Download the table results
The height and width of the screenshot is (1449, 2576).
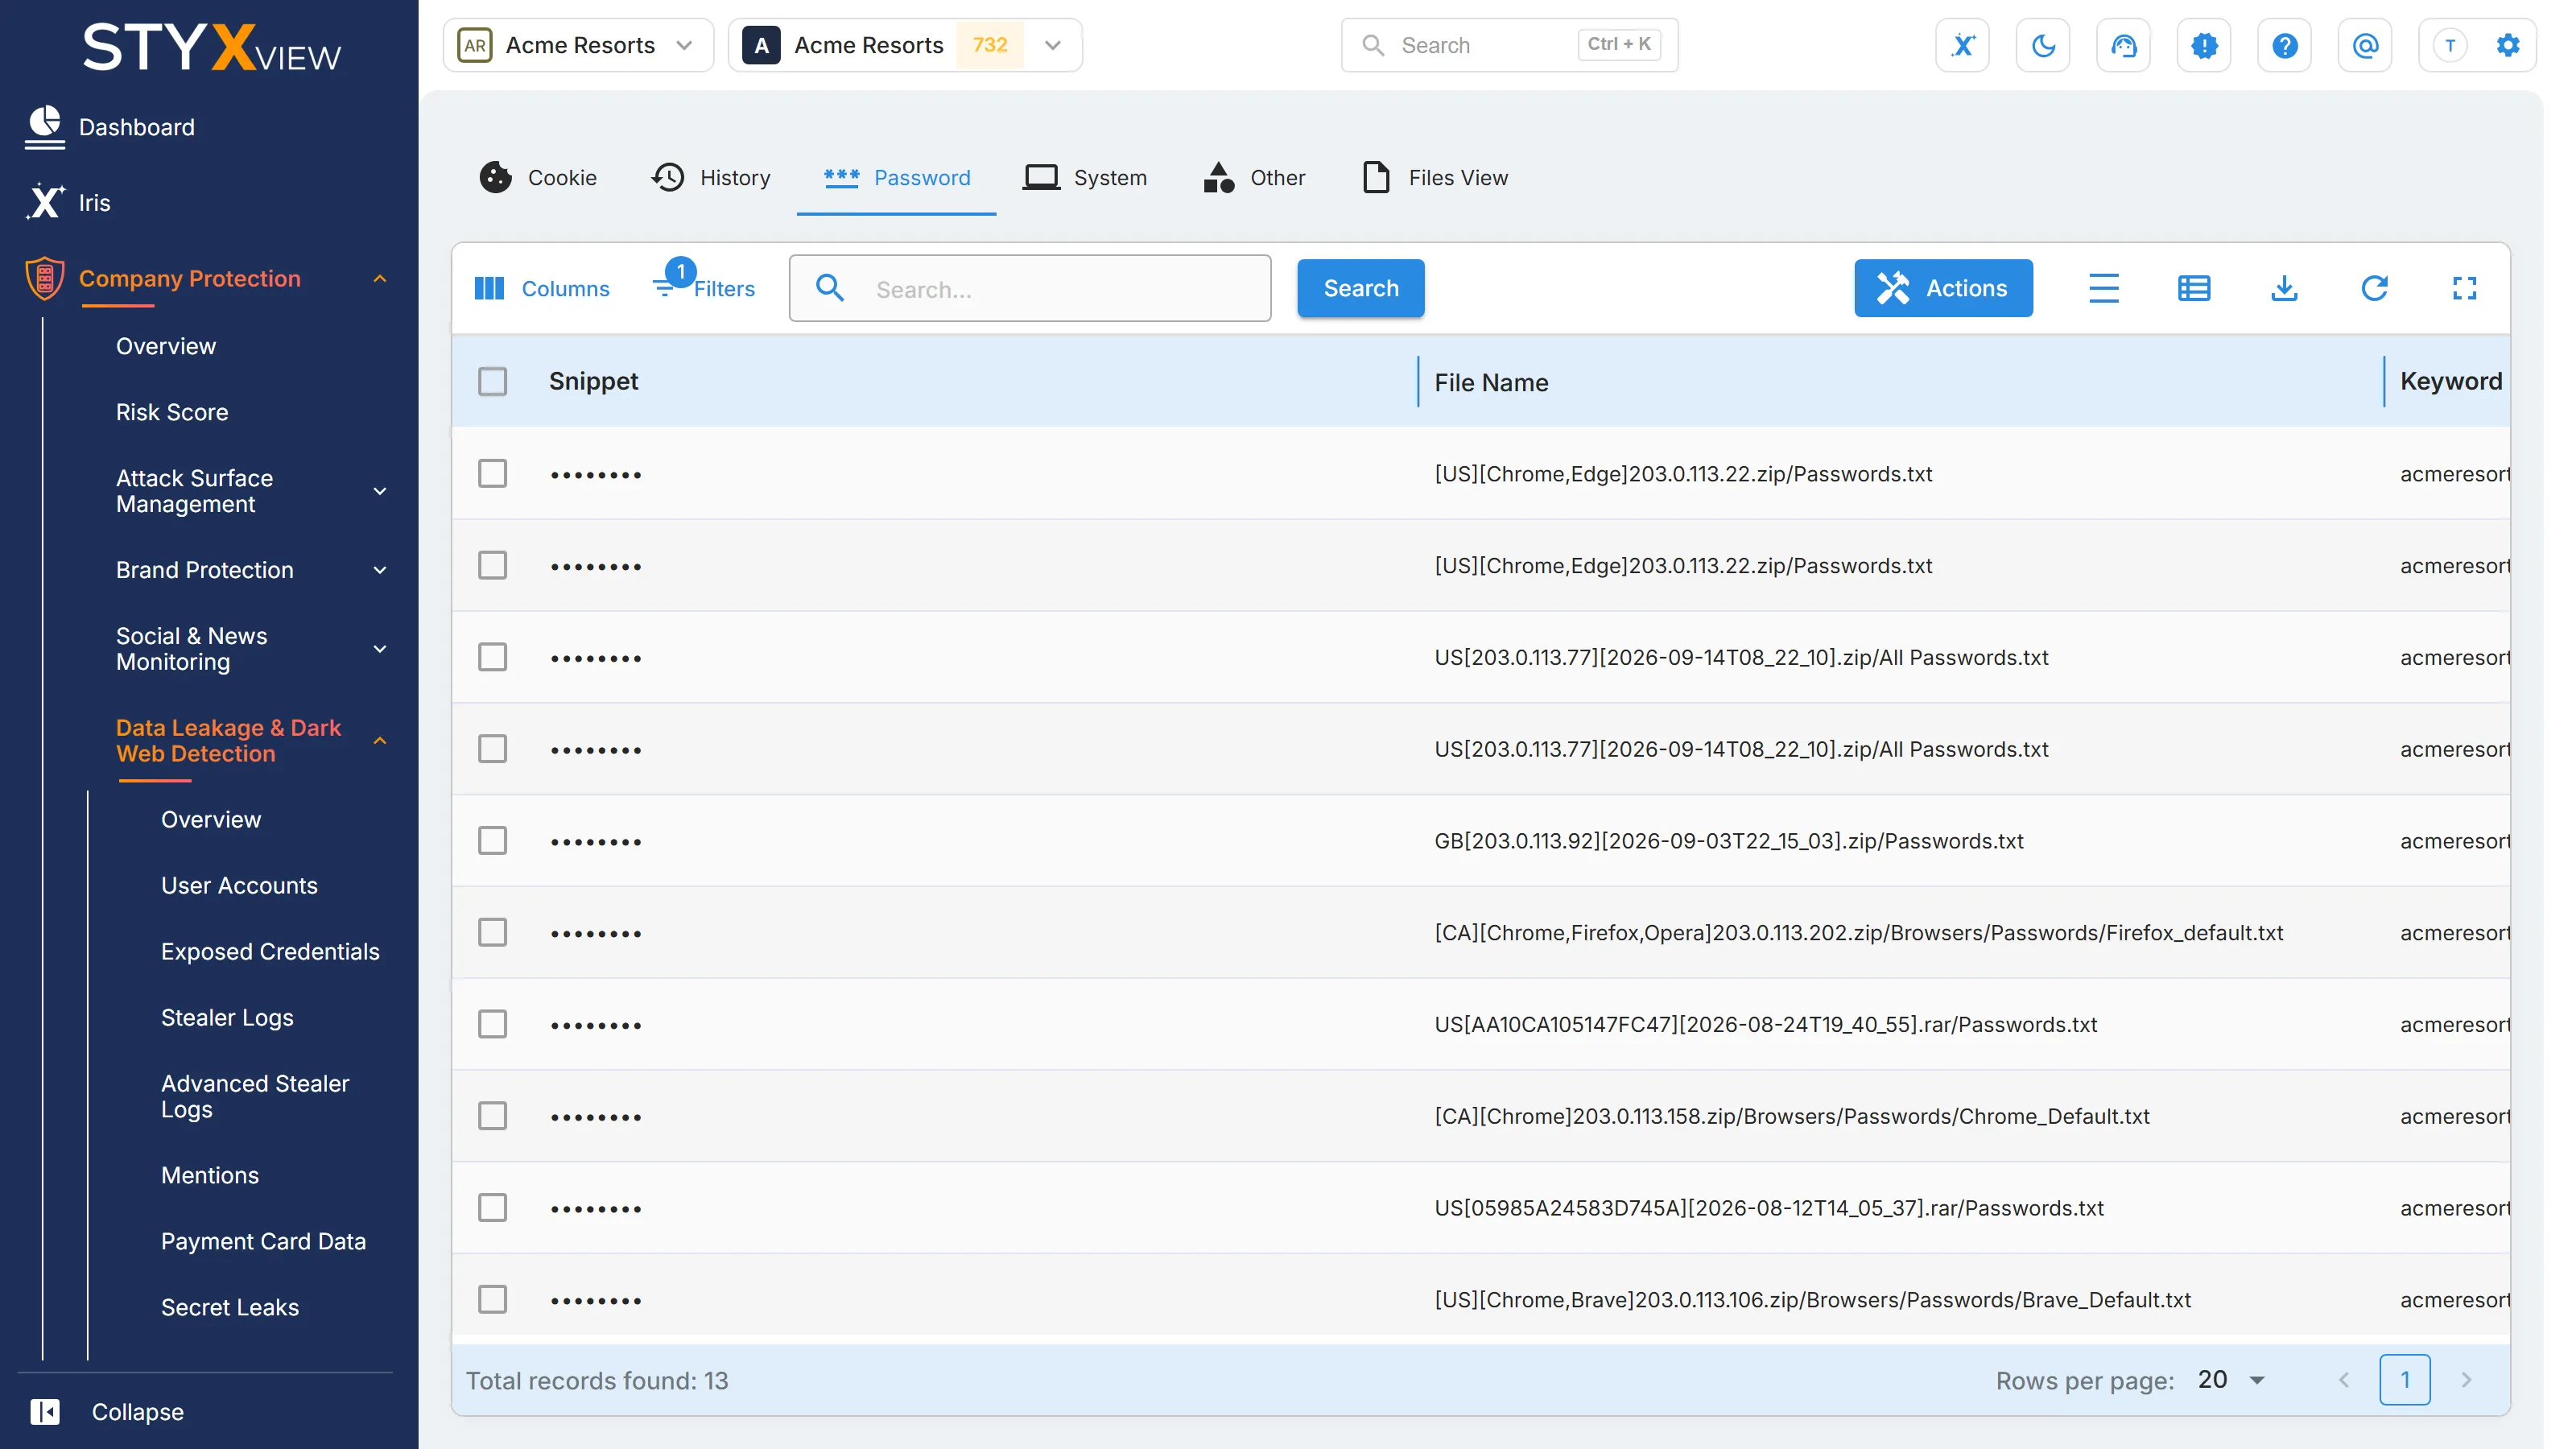[x=2284, y=288]
